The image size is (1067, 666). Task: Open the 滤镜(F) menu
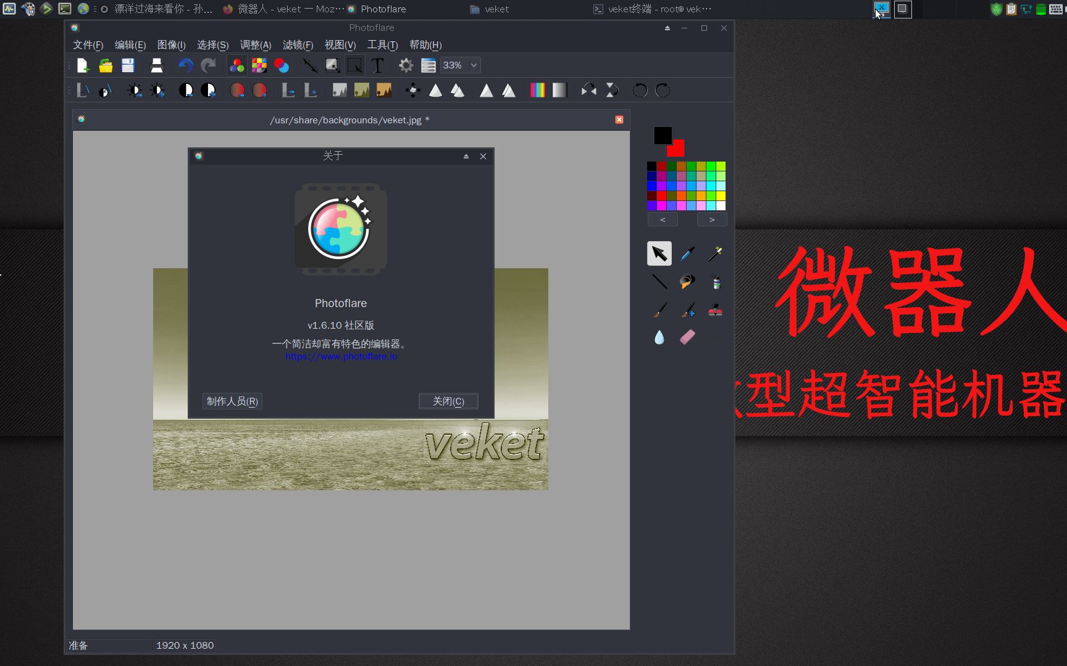pos(298,45)
